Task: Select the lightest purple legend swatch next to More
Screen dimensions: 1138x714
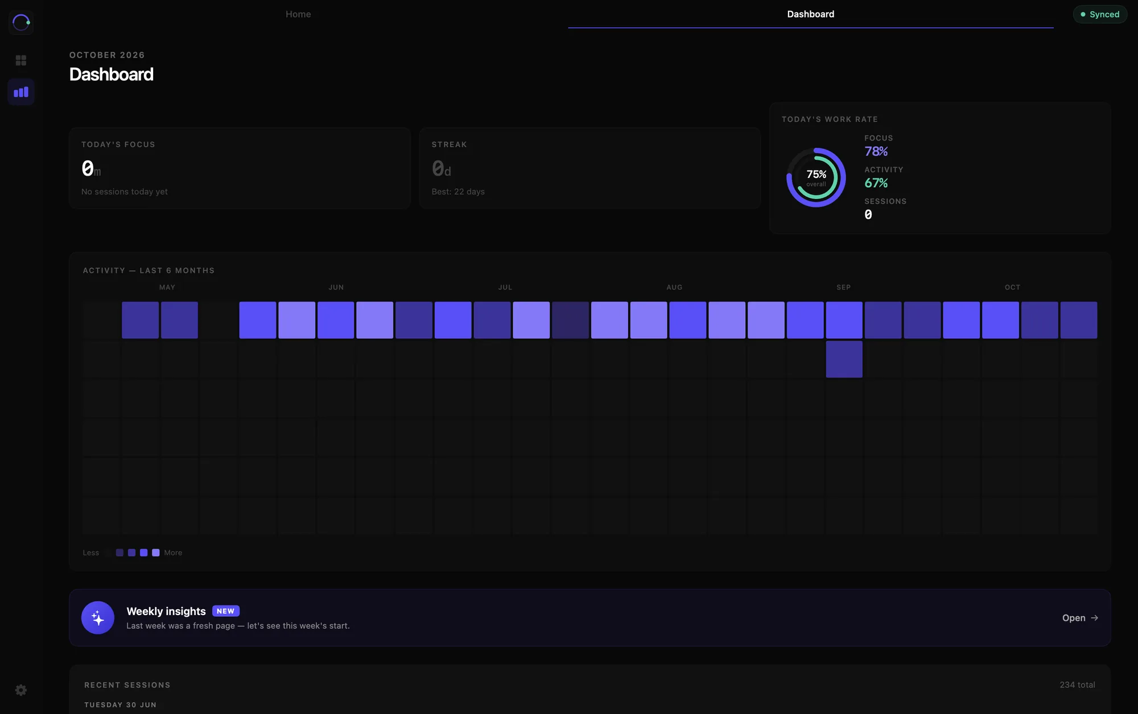Action: pyautogui.click(x=156, y=553)
